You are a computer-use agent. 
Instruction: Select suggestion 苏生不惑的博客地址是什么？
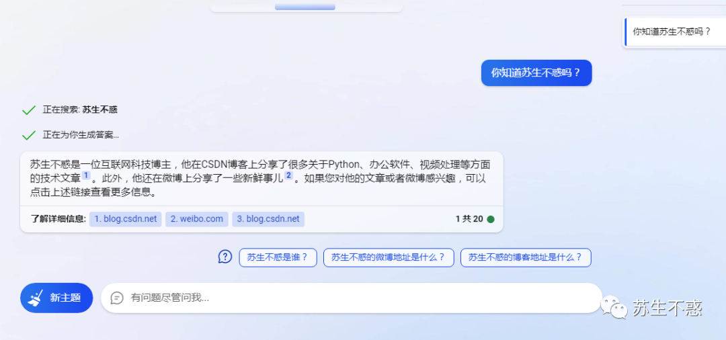[526, 257]
